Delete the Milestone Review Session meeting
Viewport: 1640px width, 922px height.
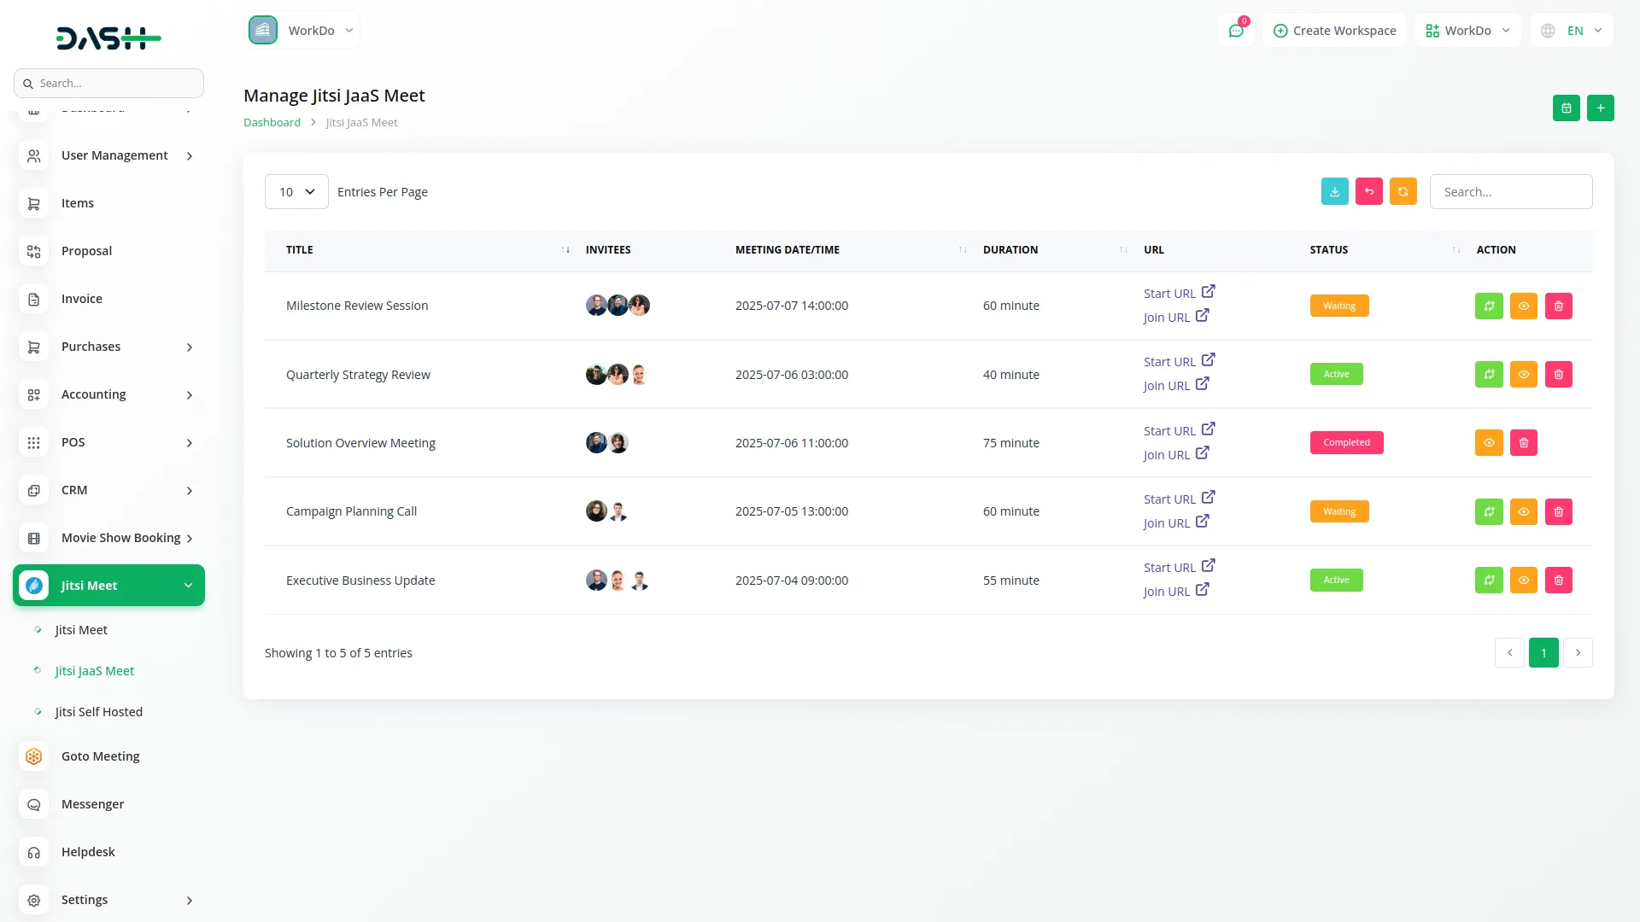coord(1558,306)
